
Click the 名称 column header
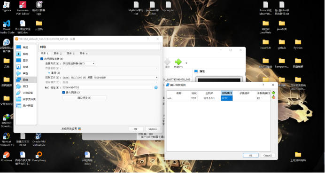(x=179, y=93)
